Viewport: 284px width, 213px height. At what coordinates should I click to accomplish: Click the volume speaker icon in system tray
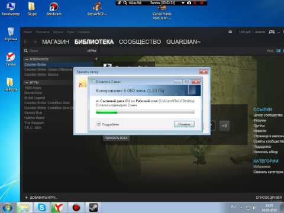254,208
